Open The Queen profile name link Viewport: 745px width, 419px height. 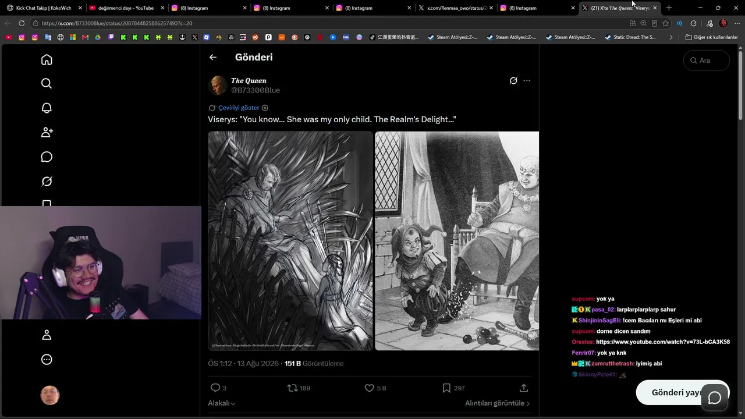point(249,80)
